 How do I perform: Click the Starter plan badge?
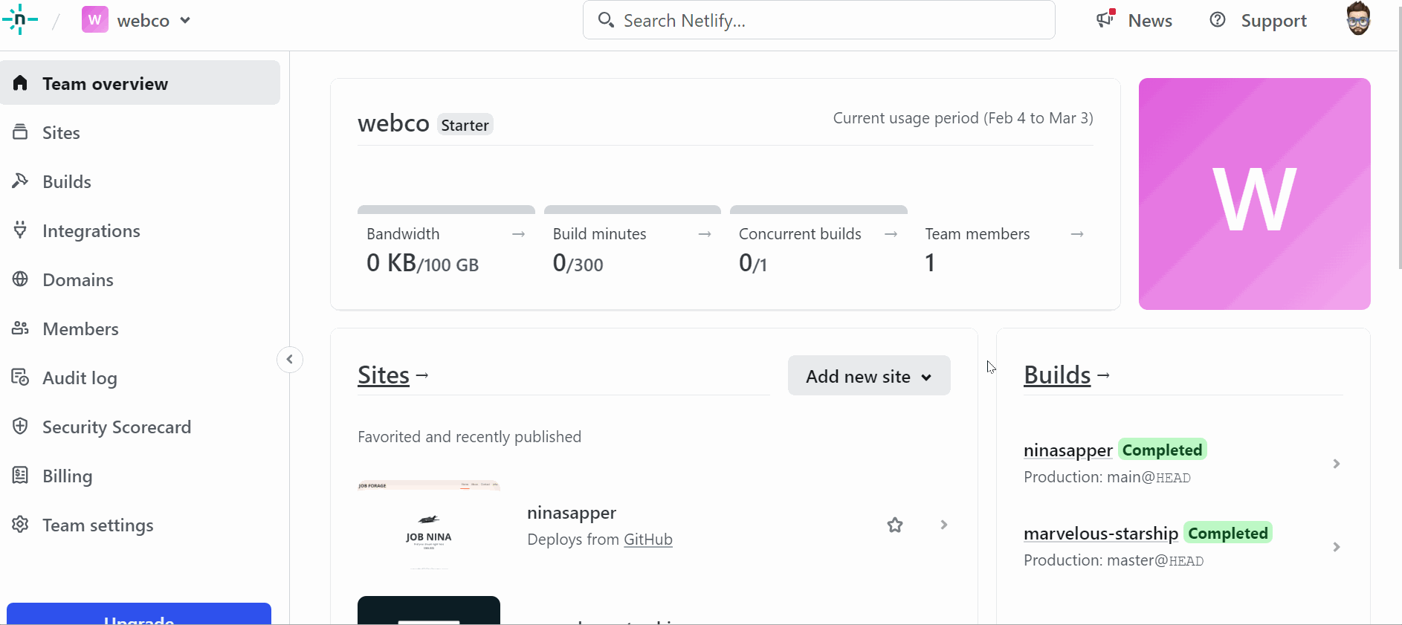point(465,125)
